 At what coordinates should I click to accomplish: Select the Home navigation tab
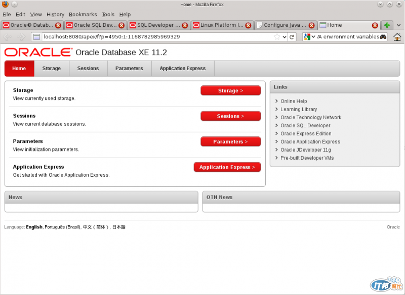pos(19,68)
